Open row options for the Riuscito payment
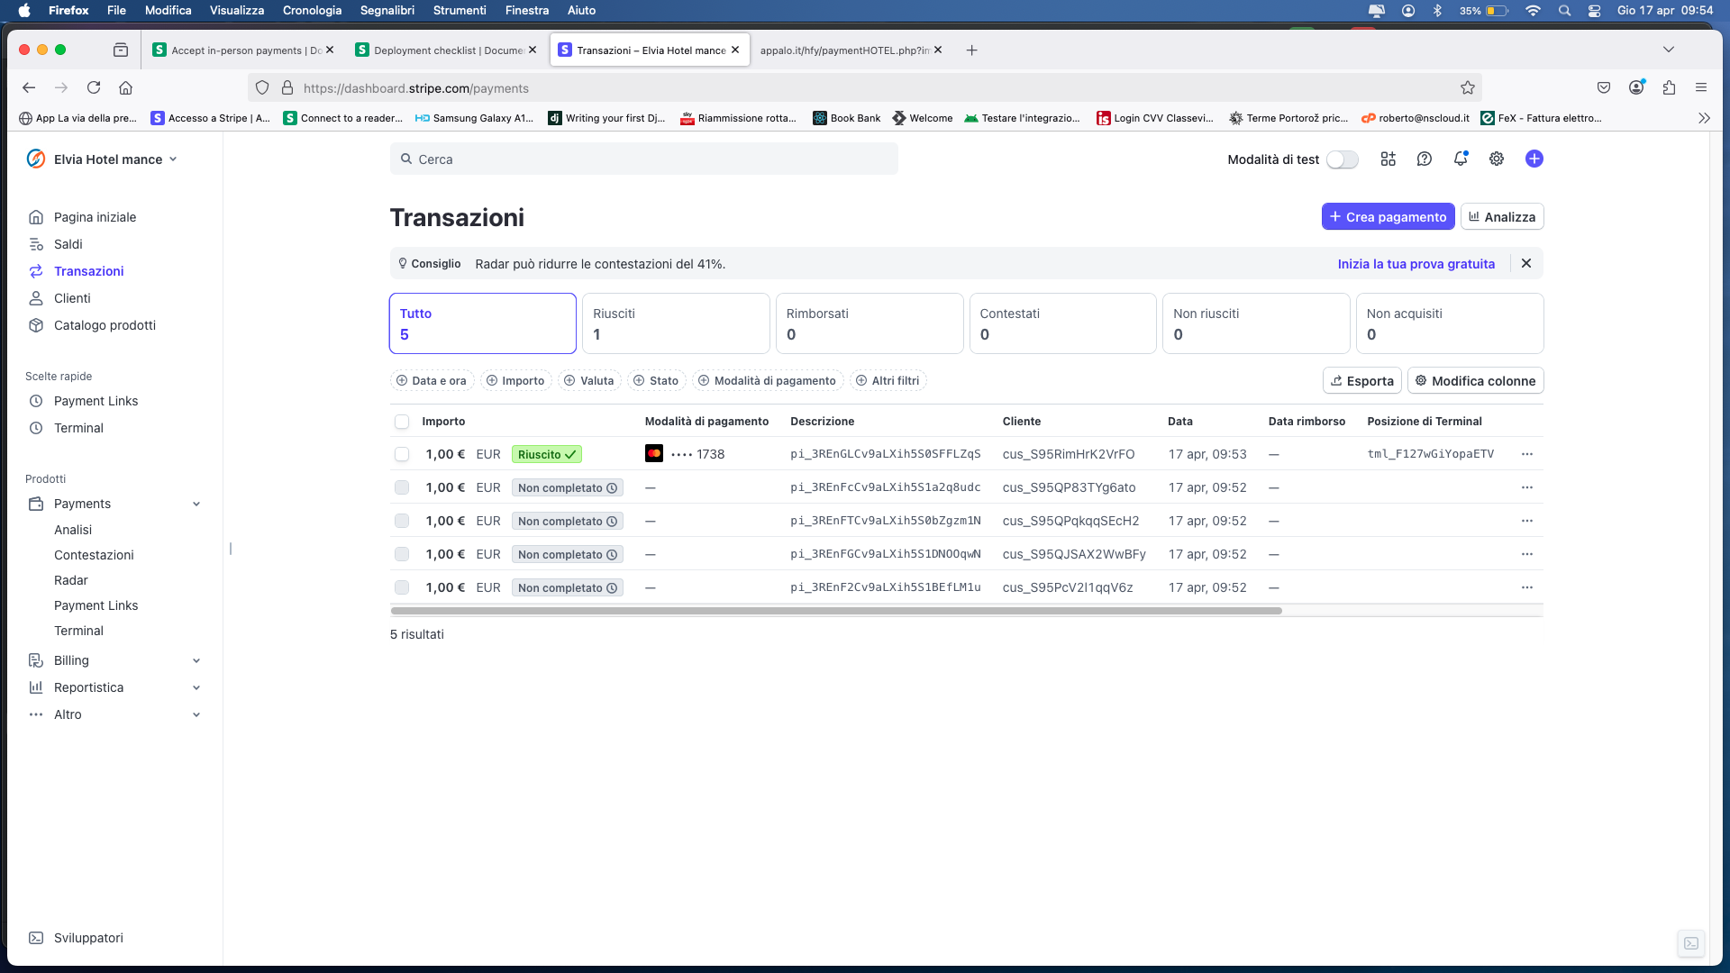 1526,454
